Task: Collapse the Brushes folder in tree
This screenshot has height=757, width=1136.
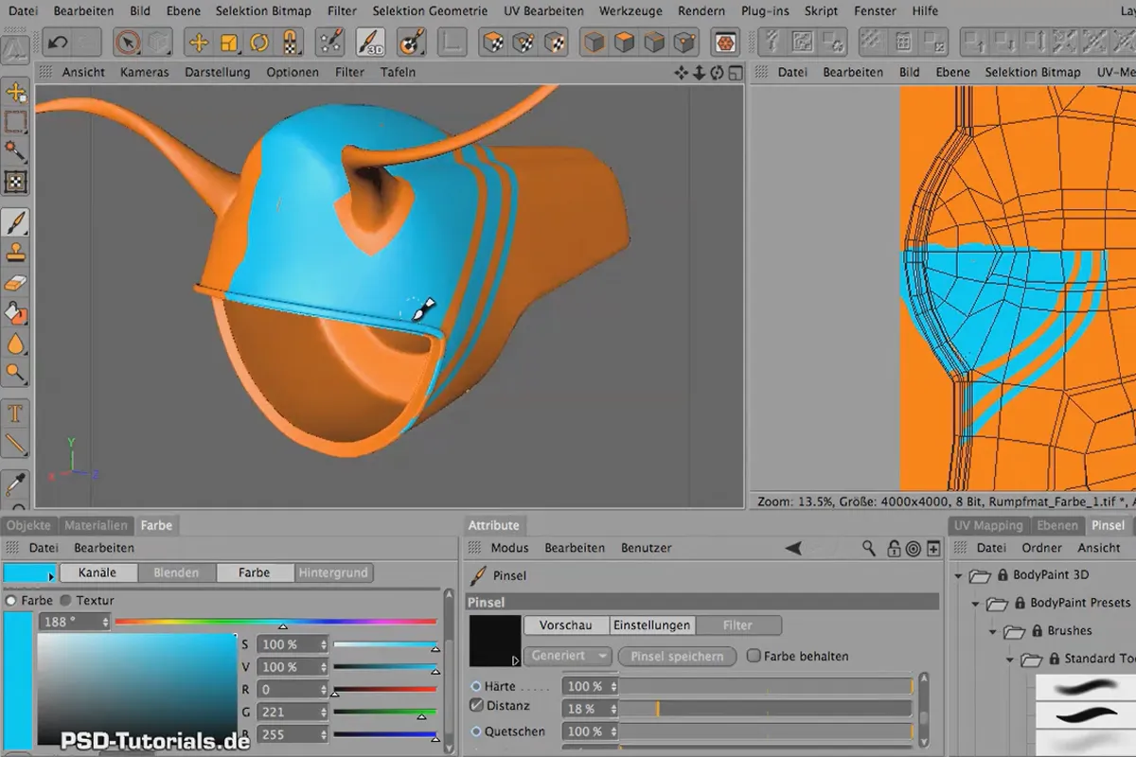Action: pos(992,631)
